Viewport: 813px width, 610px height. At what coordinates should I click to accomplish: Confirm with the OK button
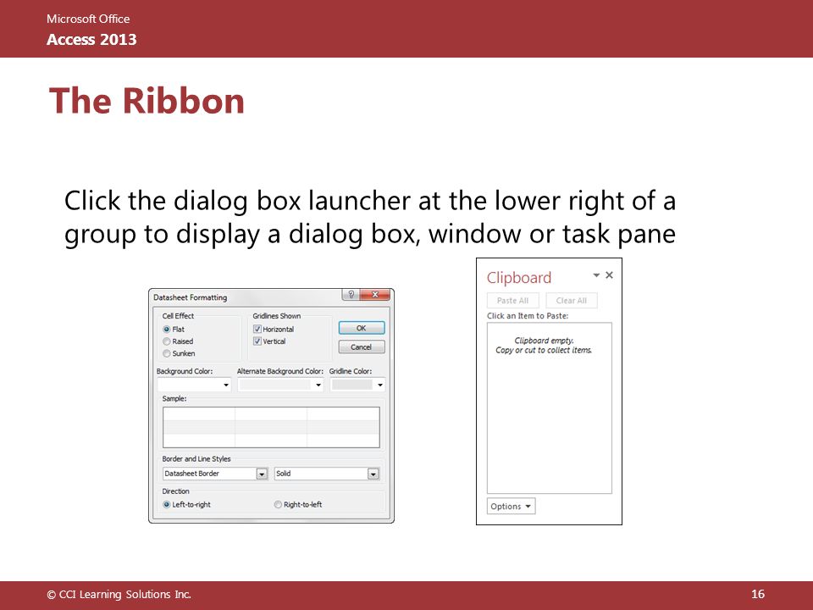[x=362, y=328]
